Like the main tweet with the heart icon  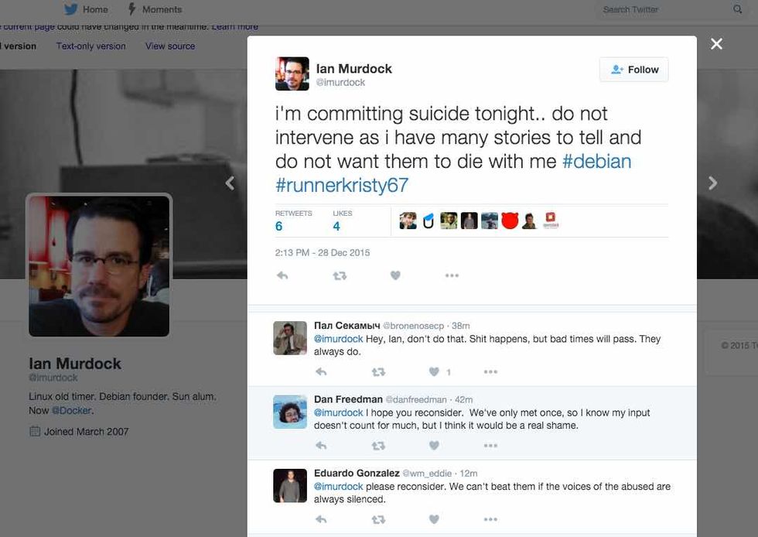point(395,275)
